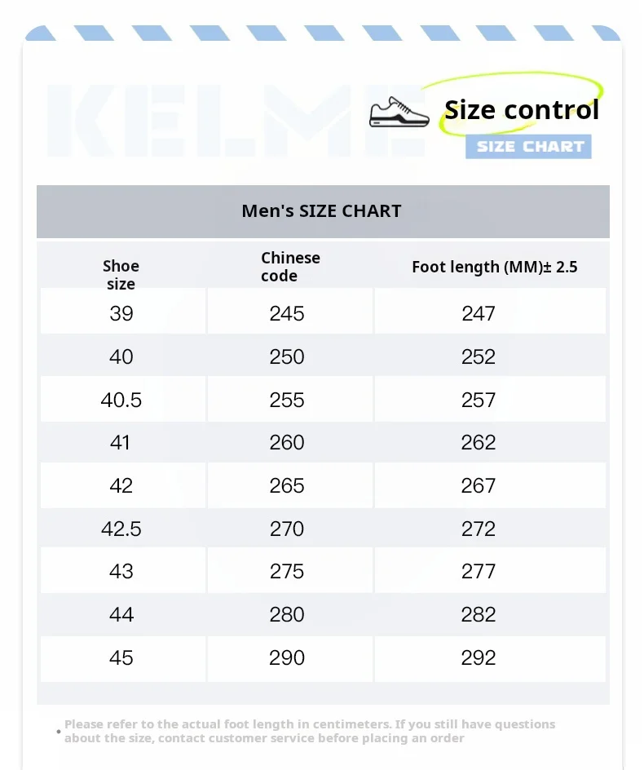Select shoe size 42.5 cell

click(x=121, y=529)
